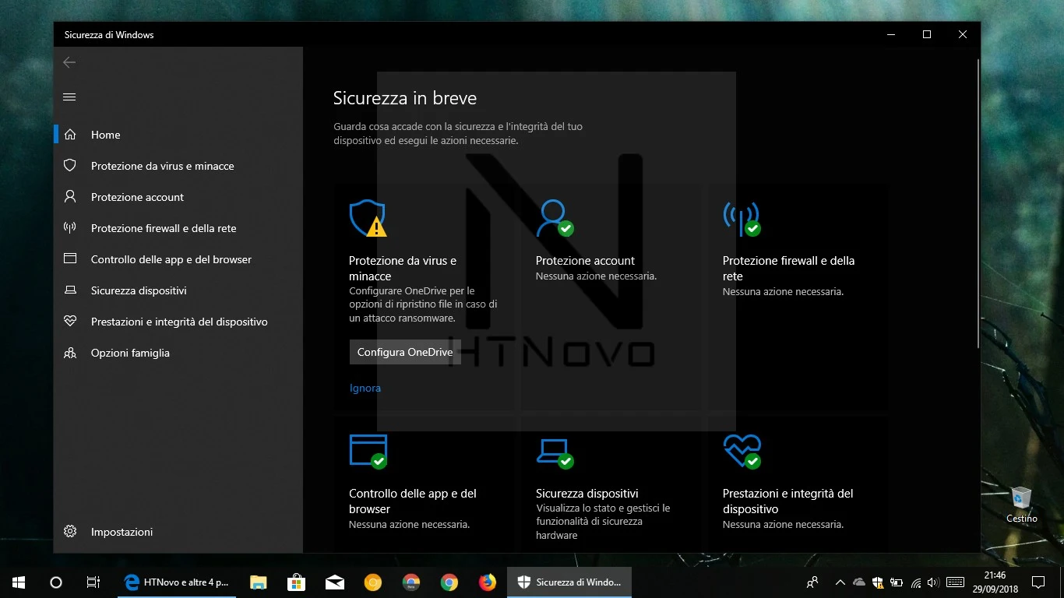Image resolution: width=1064 pixels, height=598 pixels.
Task: Open Task View on the taskbar
Action: coord(93,582)
